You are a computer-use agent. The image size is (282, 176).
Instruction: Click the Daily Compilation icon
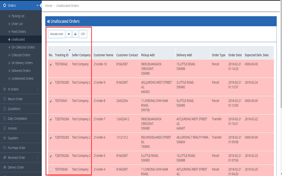[5, 118]
